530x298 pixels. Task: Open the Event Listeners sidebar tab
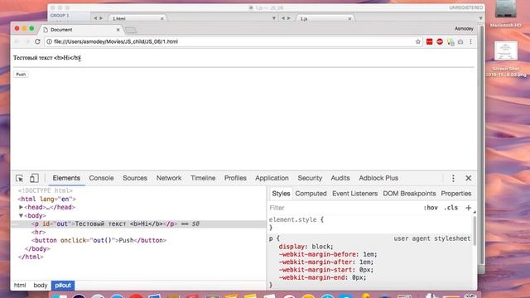point(354,194)
